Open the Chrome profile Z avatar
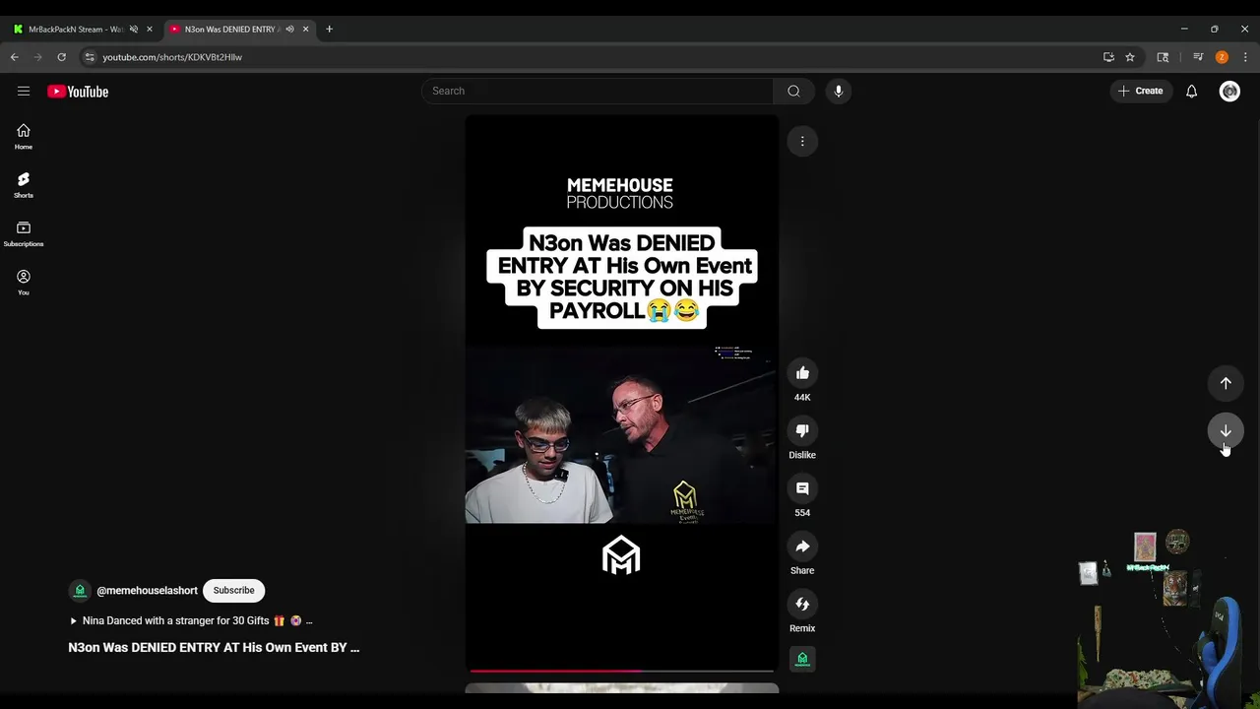The width and height of the screenshot is (1260, 709). pos(1222,57)
